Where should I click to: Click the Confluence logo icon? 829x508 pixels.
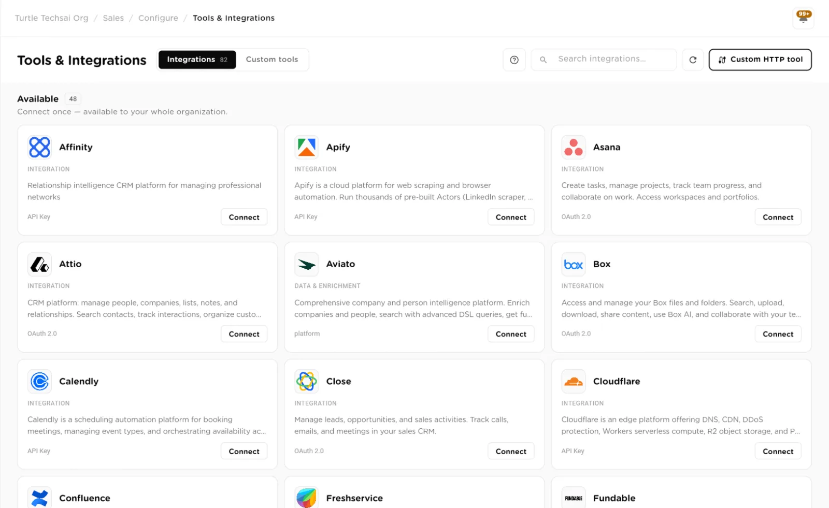pyautogui.click(x=39, y=498)
